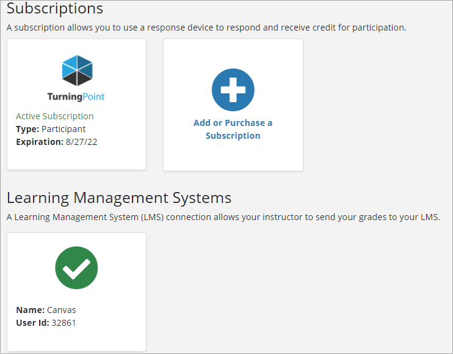Viewport: 453px width, 354px height.
Task: Click the white cross inside blue circle
Action: coord(233,90)
